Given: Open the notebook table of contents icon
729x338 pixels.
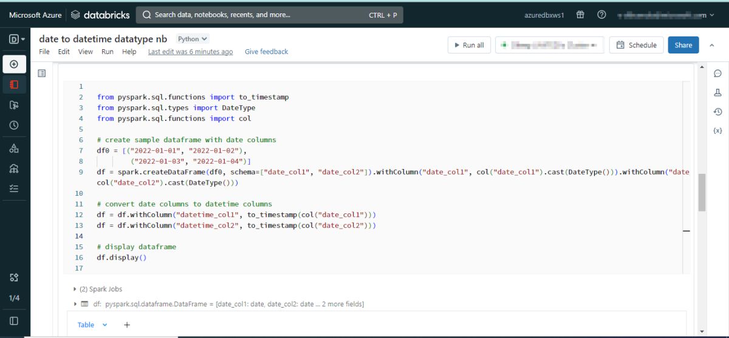Looking at the screenshot, I should (x=42, y=73).
